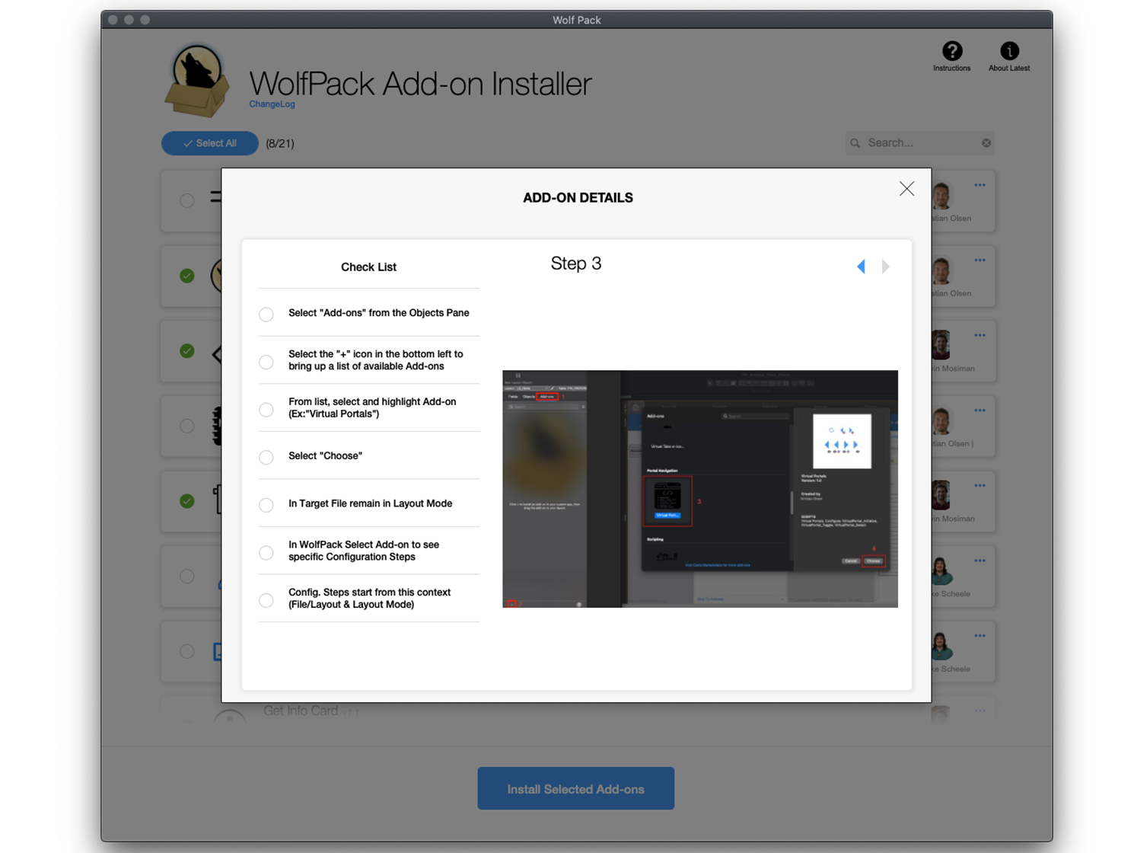Click the author avatar on the sixth add-on row
The width and height of the screenshot is (1134, 853).
click(x=941, y=571)
